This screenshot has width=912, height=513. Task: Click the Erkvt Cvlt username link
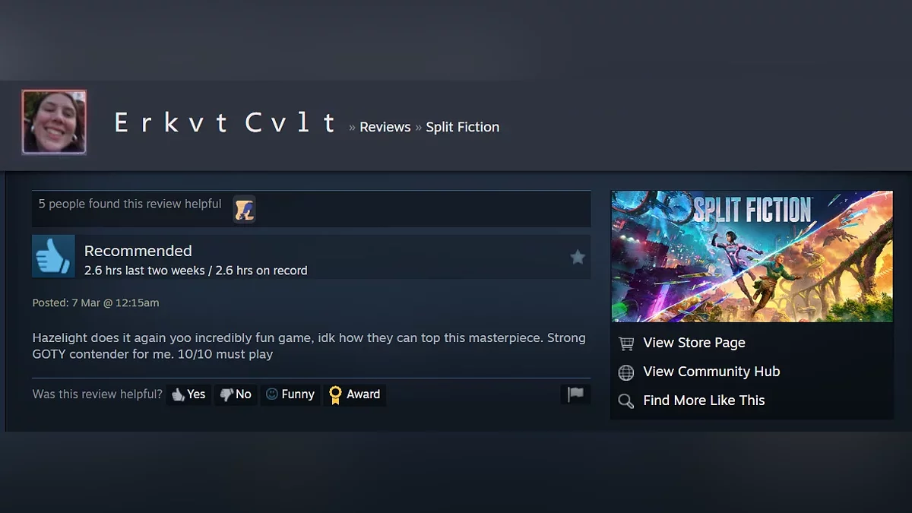pyautogui.click(x=226, y=123)
